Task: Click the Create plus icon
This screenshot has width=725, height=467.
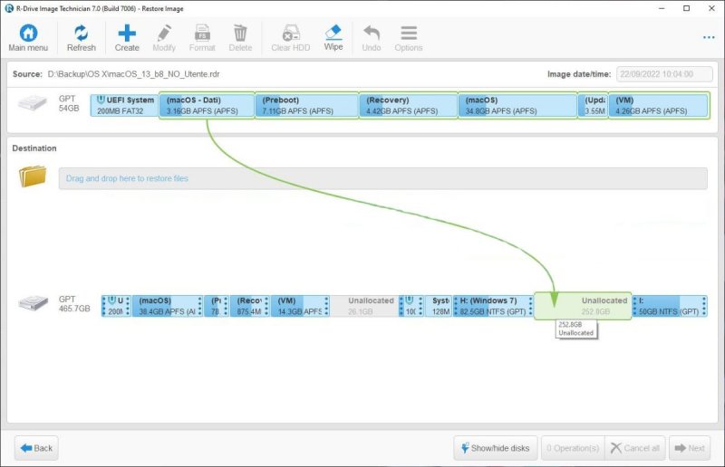Action: click(127, 33)
